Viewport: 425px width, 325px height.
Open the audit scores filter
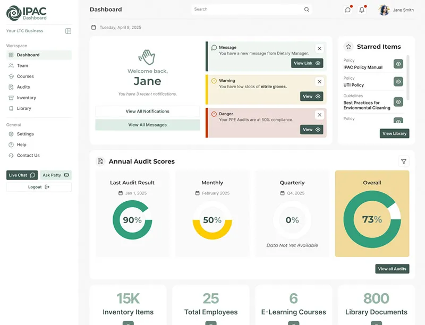[x=404, y=161]
